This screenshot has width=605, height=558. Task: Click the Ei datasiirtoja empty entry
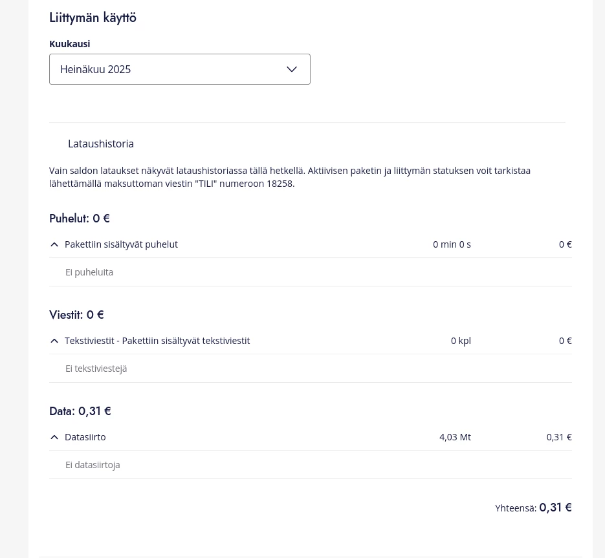tap(93, 465)
